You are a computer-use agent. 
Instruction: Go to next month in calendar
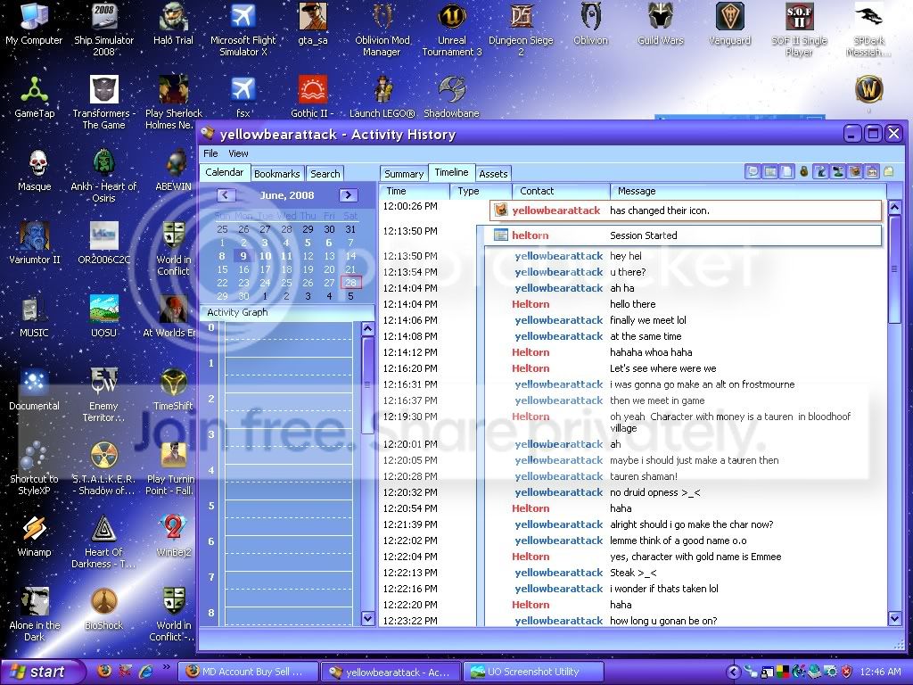(x=349, y=195)
